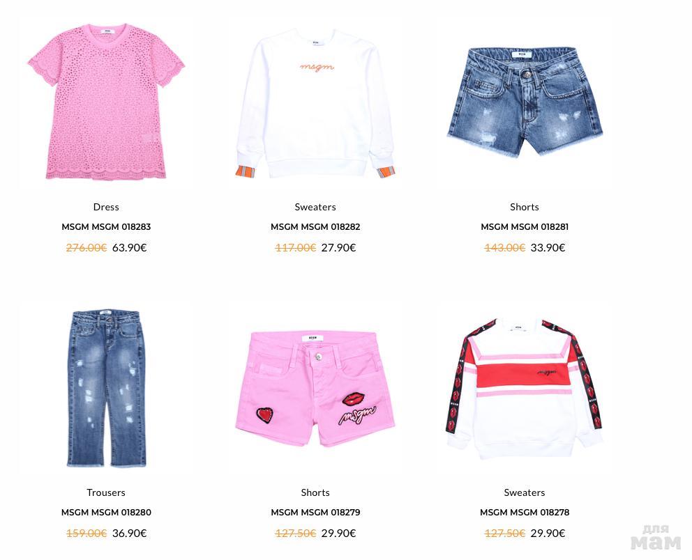Select the Trousers category label

coord(106,492)
